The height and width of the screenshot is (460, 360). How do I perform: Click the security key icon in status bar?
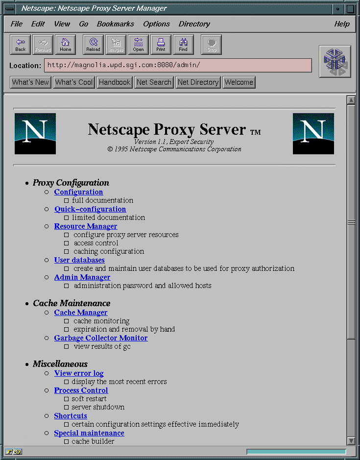pyautogui.click(x=14, y=452)
